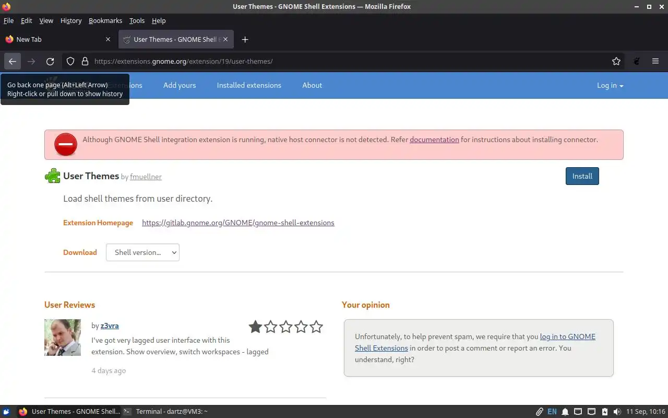Click the 'User Reviews' heading
The height and width of the screenshot is (418, 668).
coord(69,305)
